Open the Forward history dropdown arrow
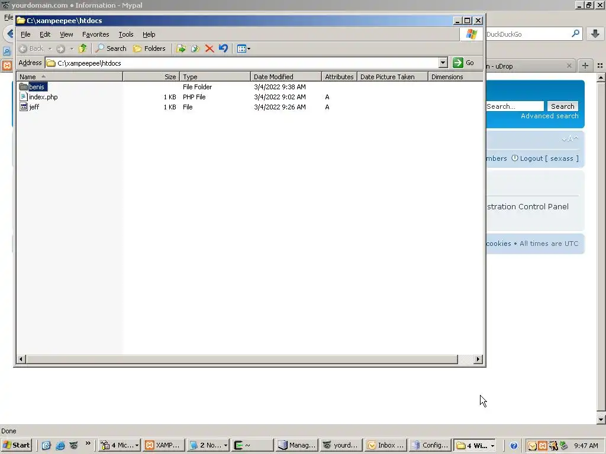The width and height of the screenshot is (606, 454). [72, 48]
